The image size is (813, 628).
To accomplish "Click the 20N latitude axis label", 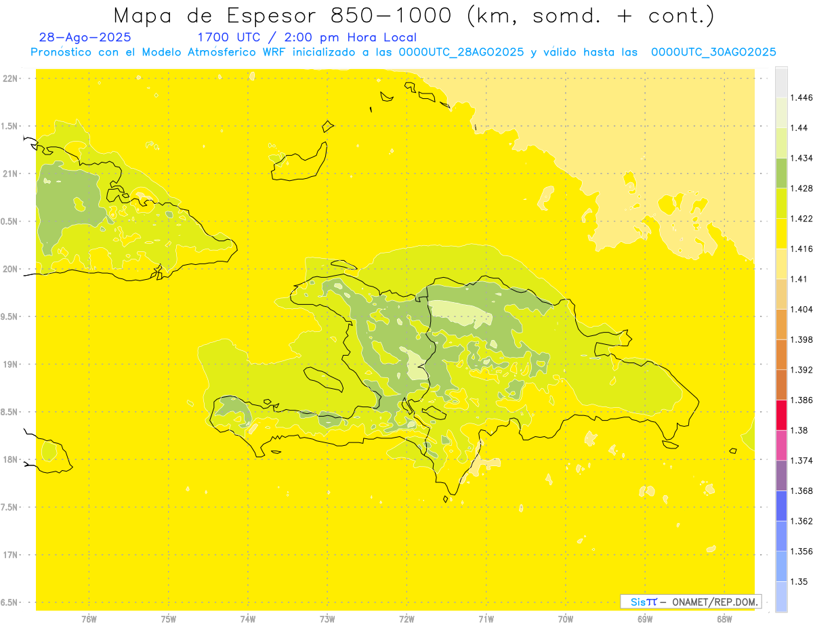I will [x=12, y=269].
